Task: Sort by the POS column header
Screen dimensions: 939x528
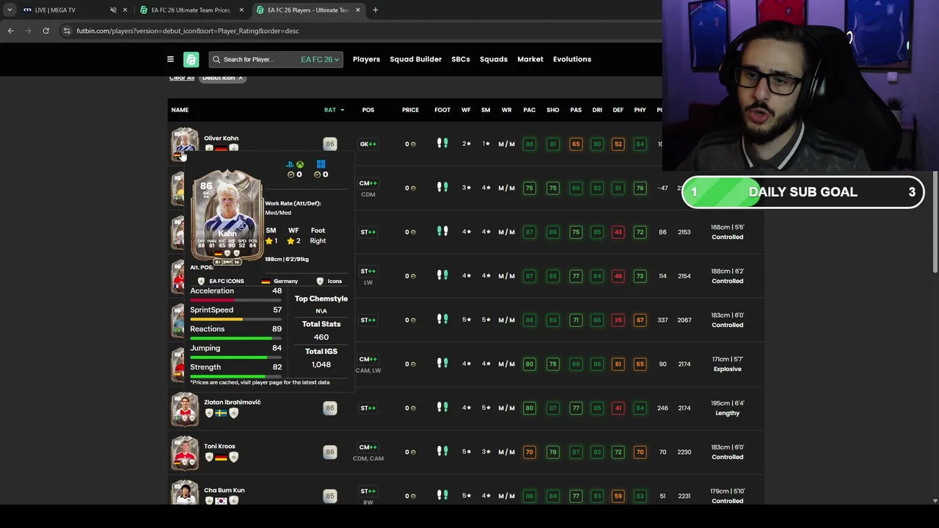Action: click(x=368, y=110)
